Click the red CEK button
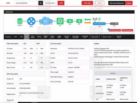137x103 pixels. [x=61, y=3]
